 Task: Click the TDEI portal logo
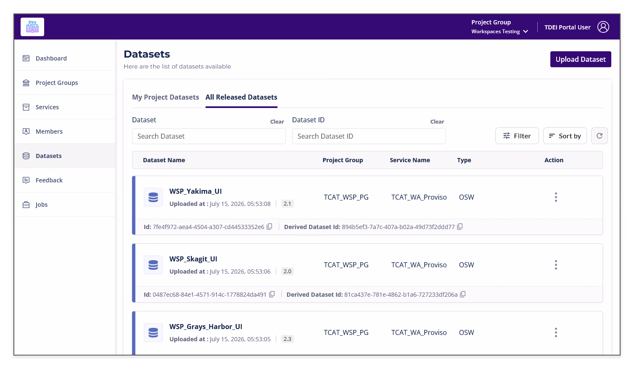click(x=32, y=27)
